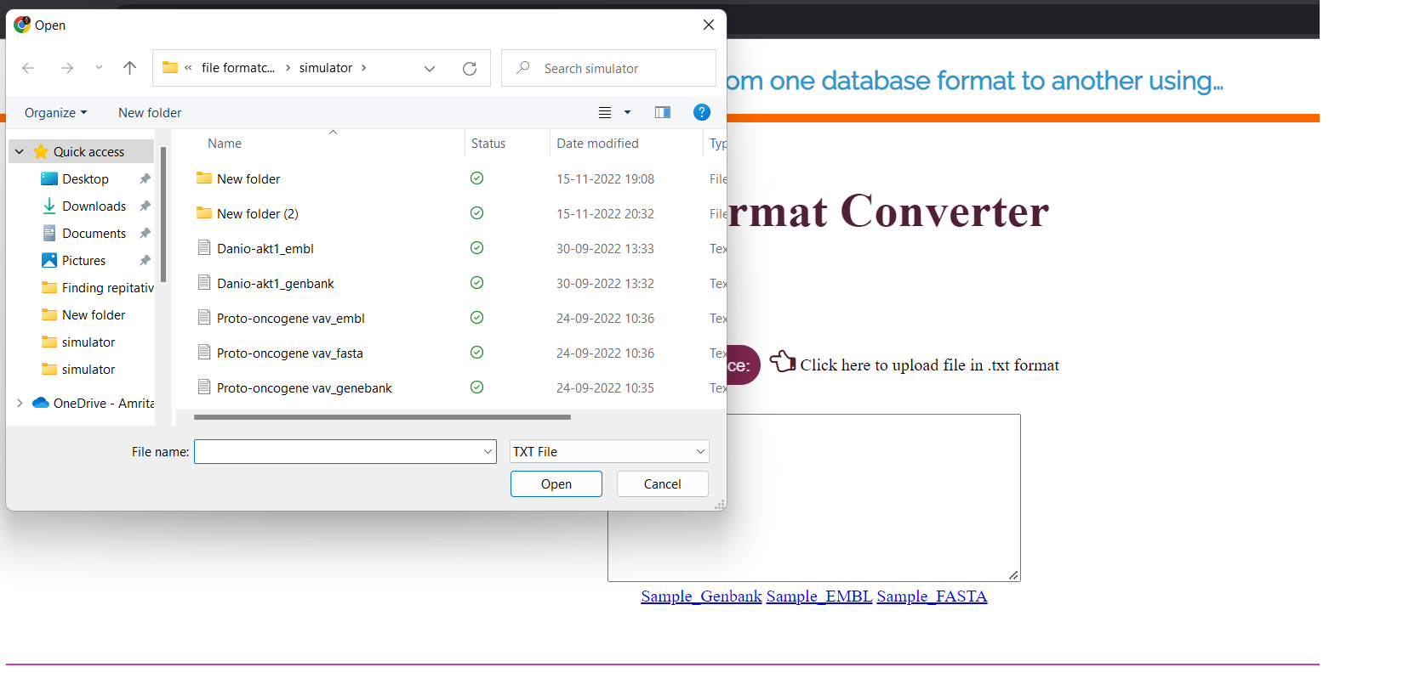The height and width of the screenshot is (684, 1426).
Task: Expand the address bar history dropdown
Action: pos(430,68)
